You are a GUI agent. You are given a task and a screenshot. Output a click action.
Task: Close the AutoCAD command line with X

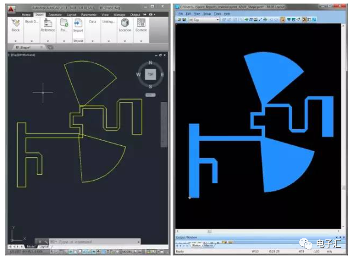(40, 242)
